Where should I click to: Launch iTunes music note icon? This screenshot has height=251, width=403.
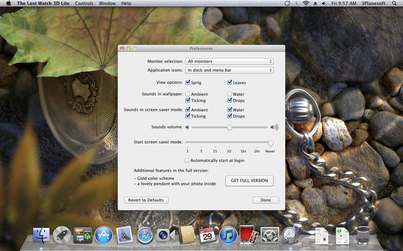[228, 235]
